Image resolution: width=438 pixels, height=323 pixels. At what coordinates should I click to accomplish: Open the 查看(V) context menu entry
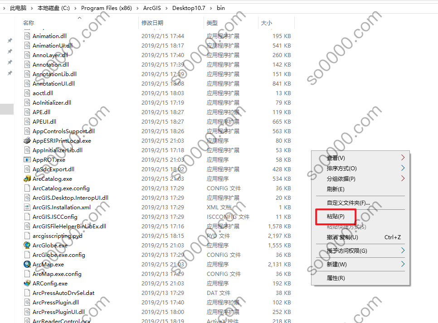[x=336, y=158]
